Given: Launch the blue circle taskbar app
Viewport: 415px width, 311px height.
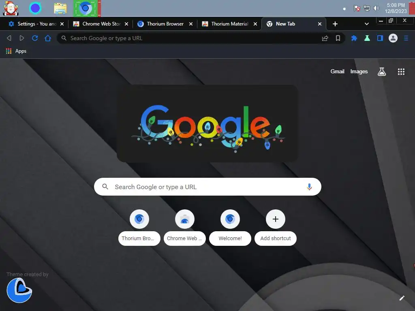Looking at the screenshot, I should [x=35, y=8].
